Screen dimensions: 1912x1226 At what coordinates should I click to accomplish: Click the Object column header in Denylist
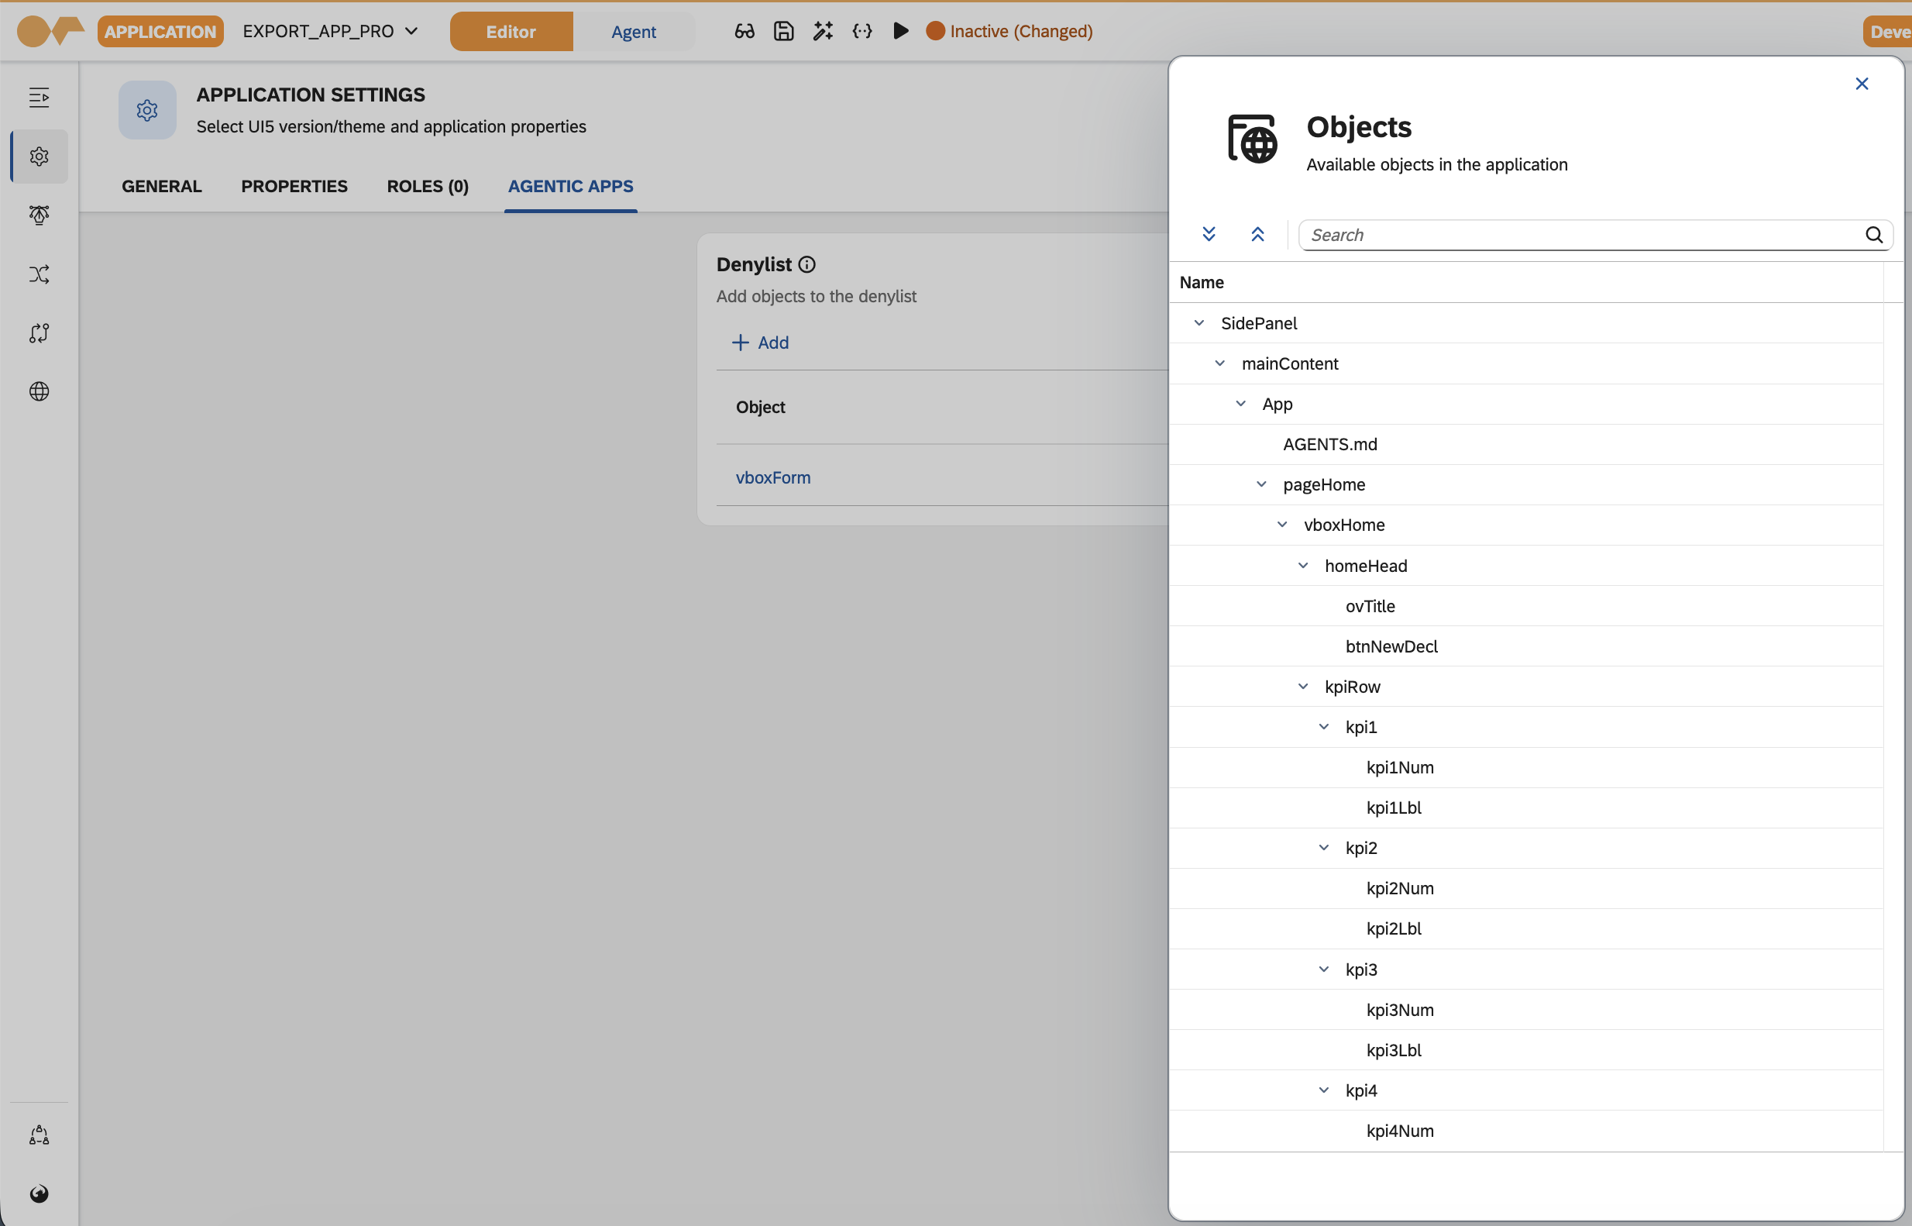click(760, 407)
